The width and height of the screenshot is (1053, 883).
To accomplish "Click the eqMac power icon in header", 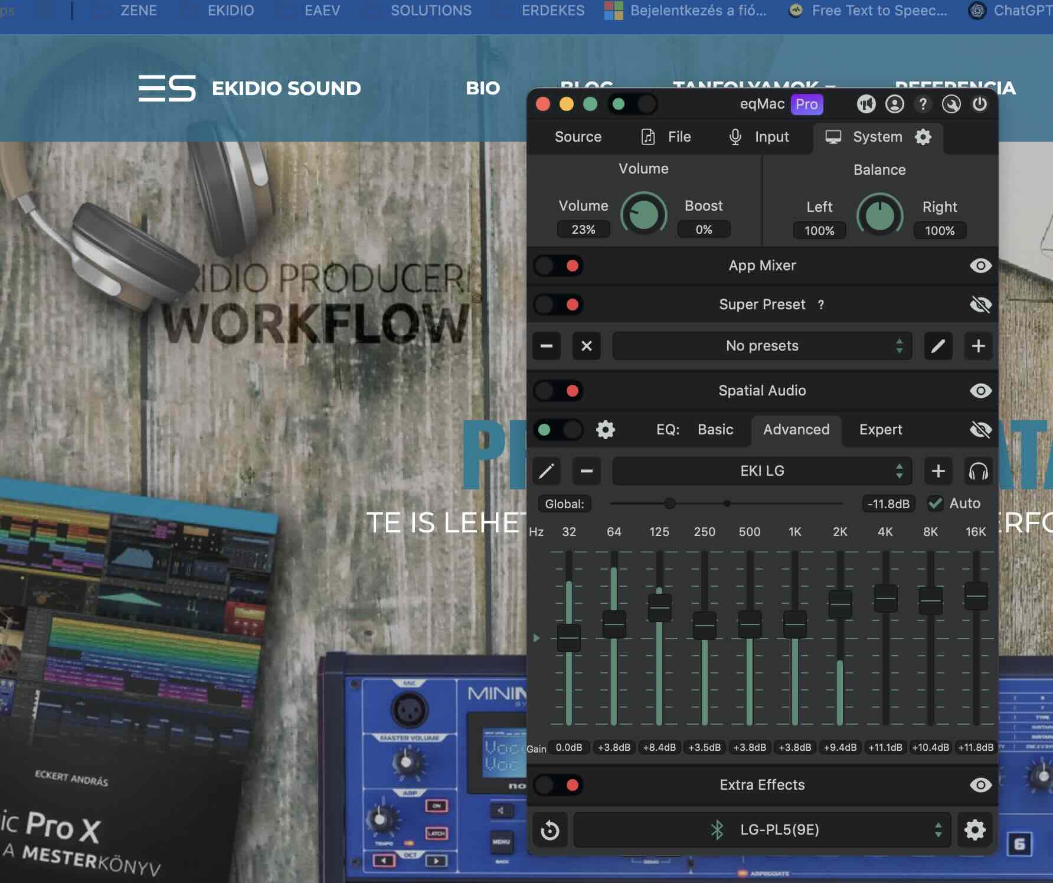I will click(980, 104).
